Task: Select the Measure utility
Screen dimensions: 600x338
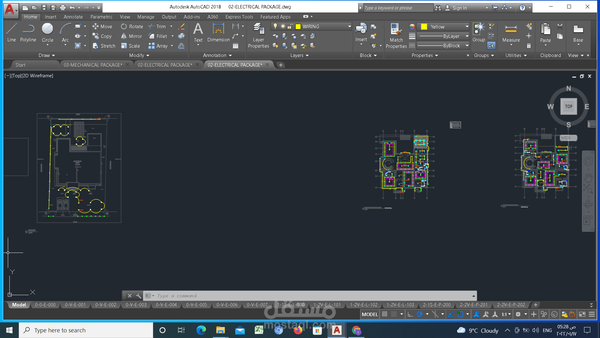Action: tap(511, 33)
